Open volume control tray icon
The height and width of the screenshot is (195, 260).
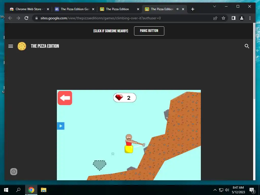pos(227,190)
